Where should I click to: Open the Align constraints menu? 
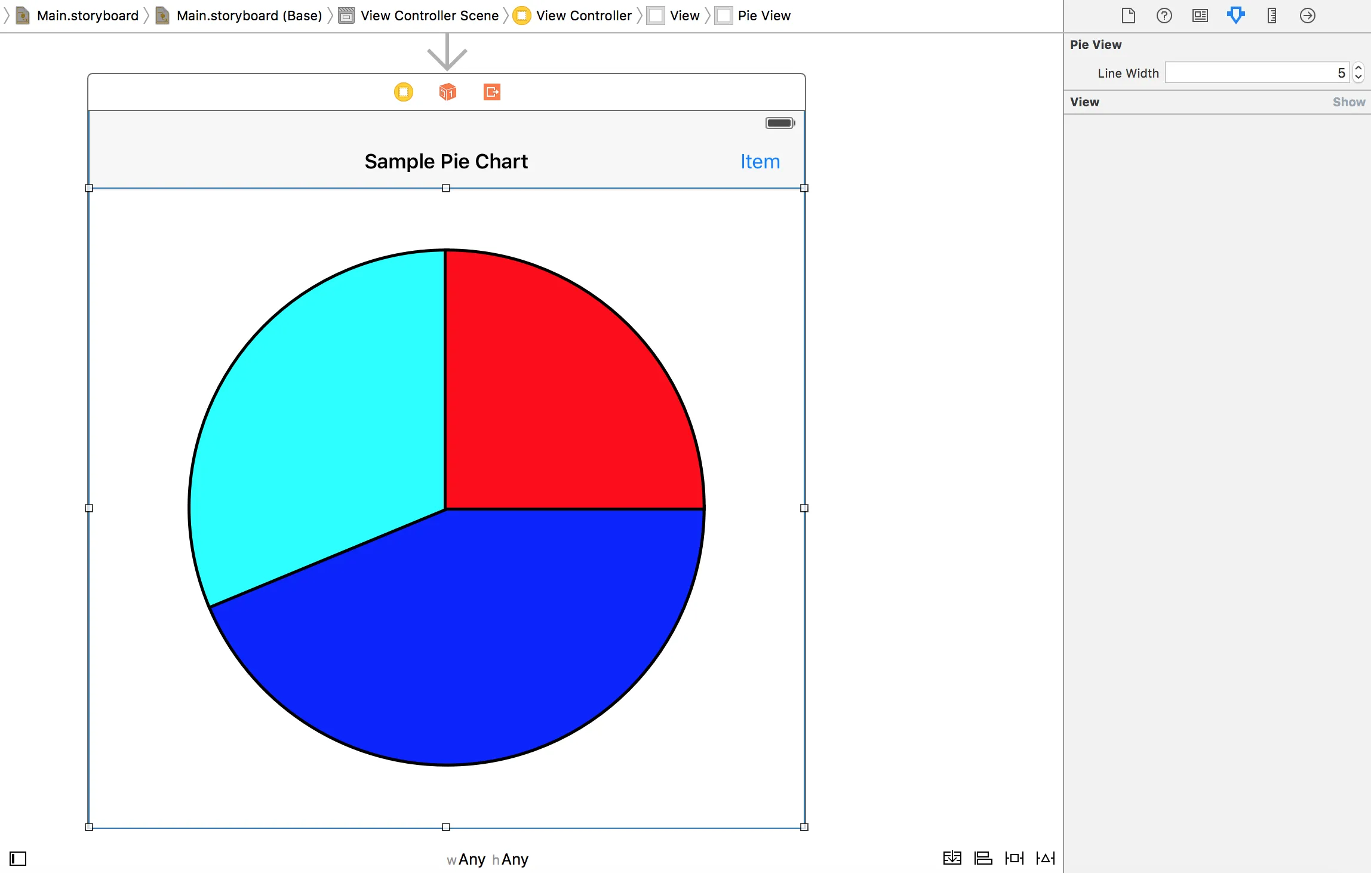pos(983,858)
